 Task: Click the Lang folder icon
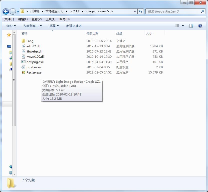click(x=23, y=41)
